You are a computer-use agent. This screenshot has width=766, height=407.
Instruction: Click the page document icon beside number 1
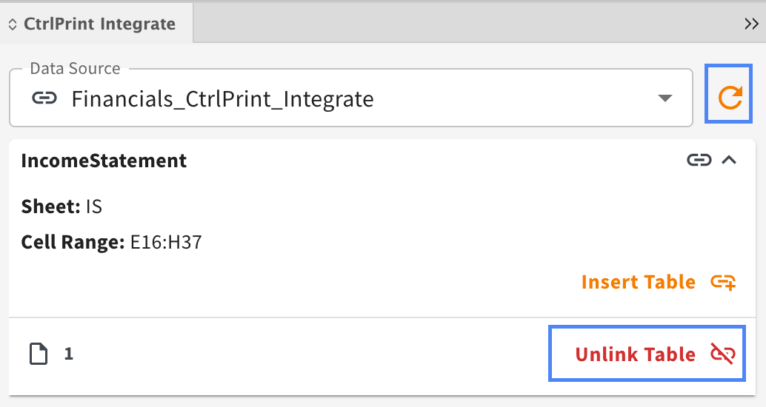point(39,354)
